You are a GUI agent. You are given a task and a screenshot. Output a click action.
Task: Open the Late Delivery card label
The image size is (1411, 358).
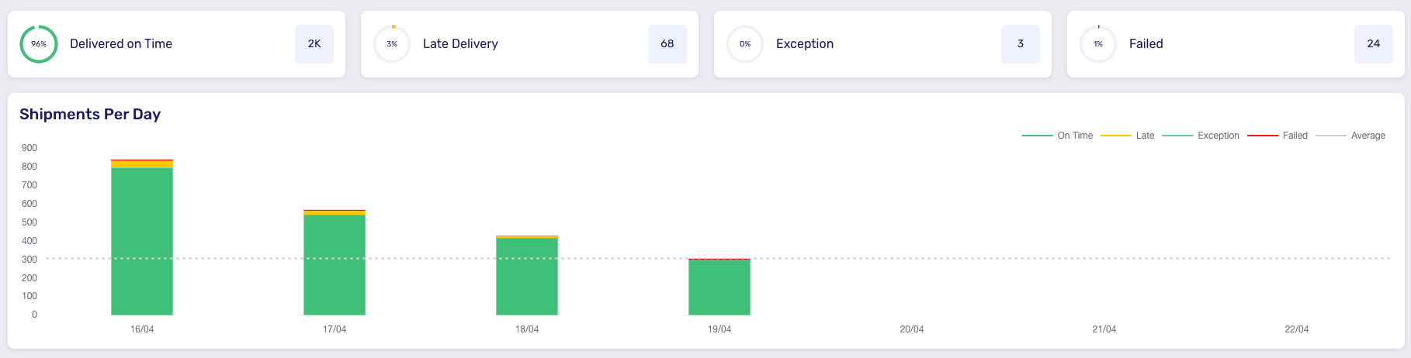pos(460,44)
